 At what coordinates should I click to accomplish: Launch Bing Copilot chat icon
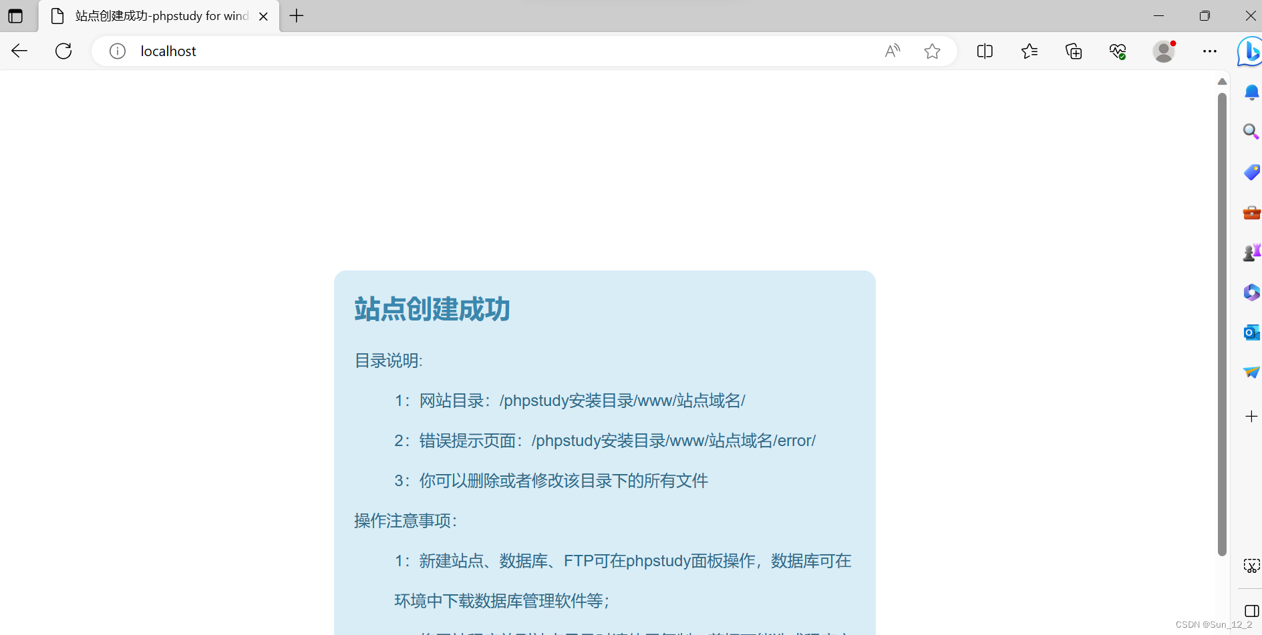pyautogui.click(x=1249, y=51)
